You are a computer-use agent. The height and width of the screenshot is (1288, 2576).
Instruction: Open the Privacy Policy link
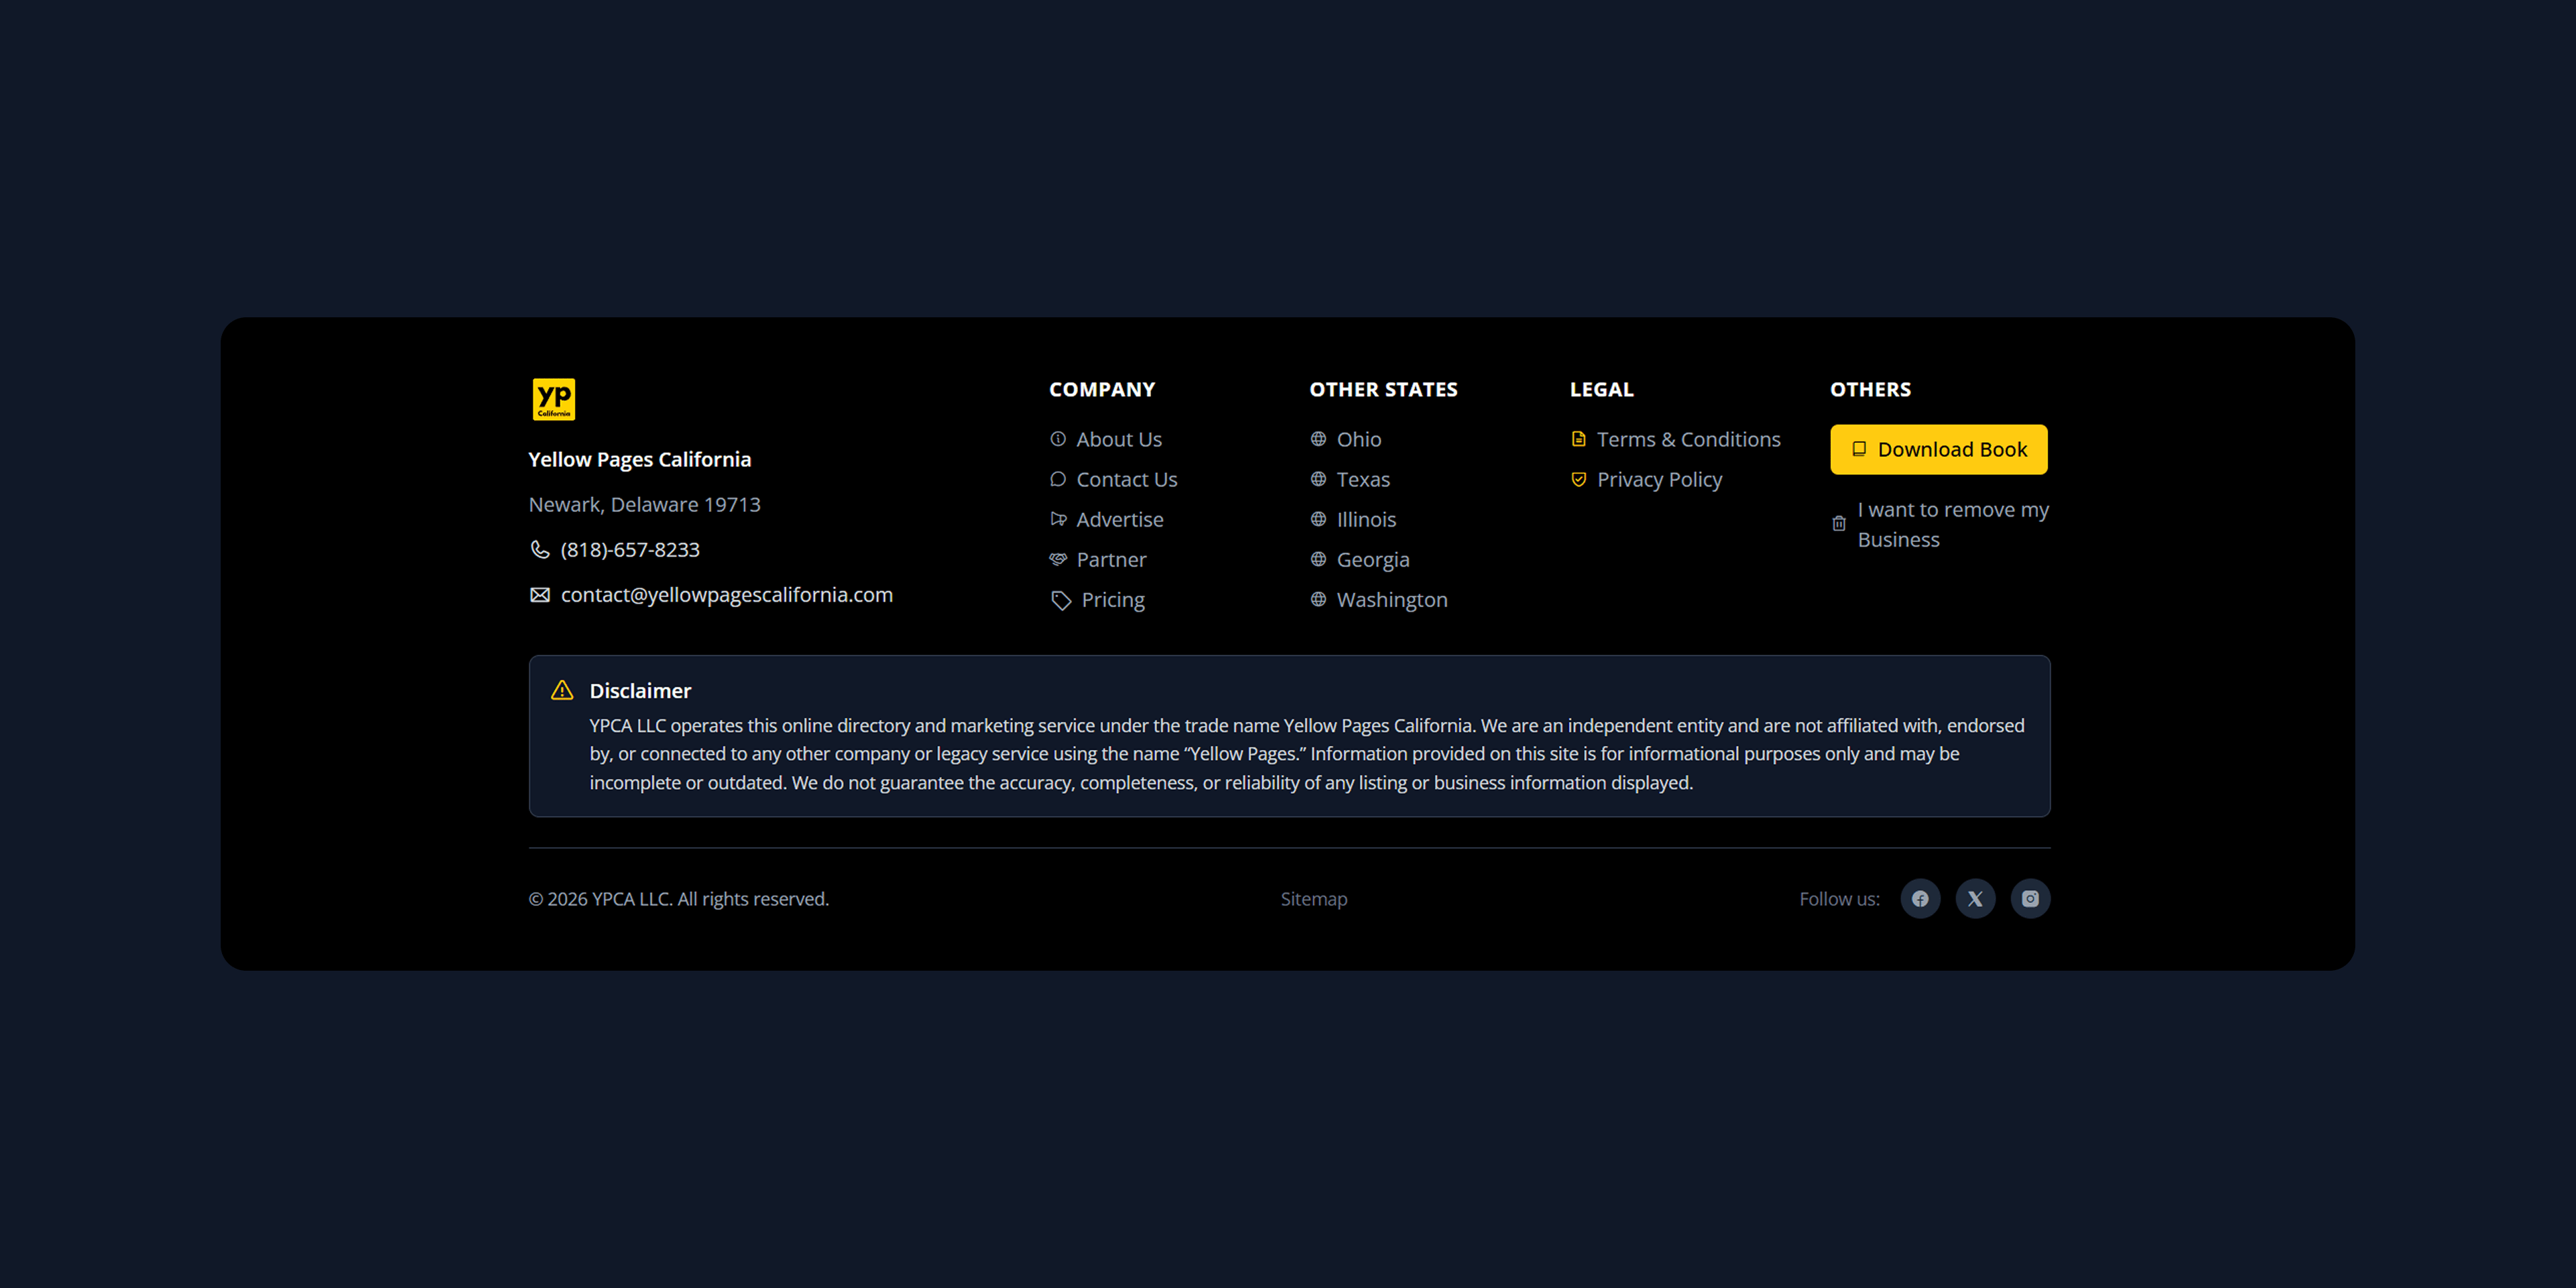[x=1659, y=479]
